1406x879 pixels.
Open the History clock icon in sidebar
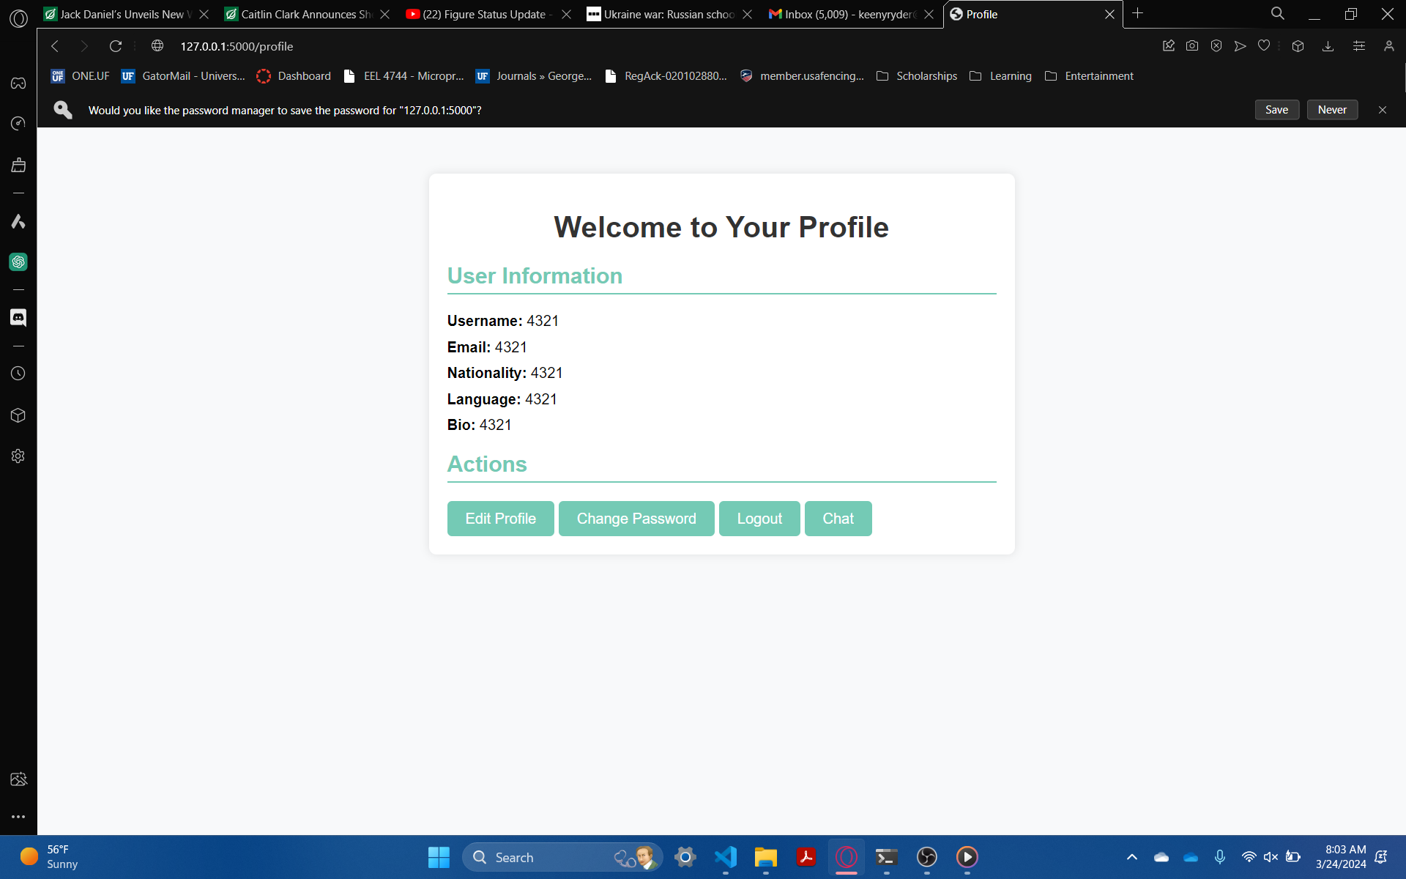pyautogui.click(x=18, y=374)
